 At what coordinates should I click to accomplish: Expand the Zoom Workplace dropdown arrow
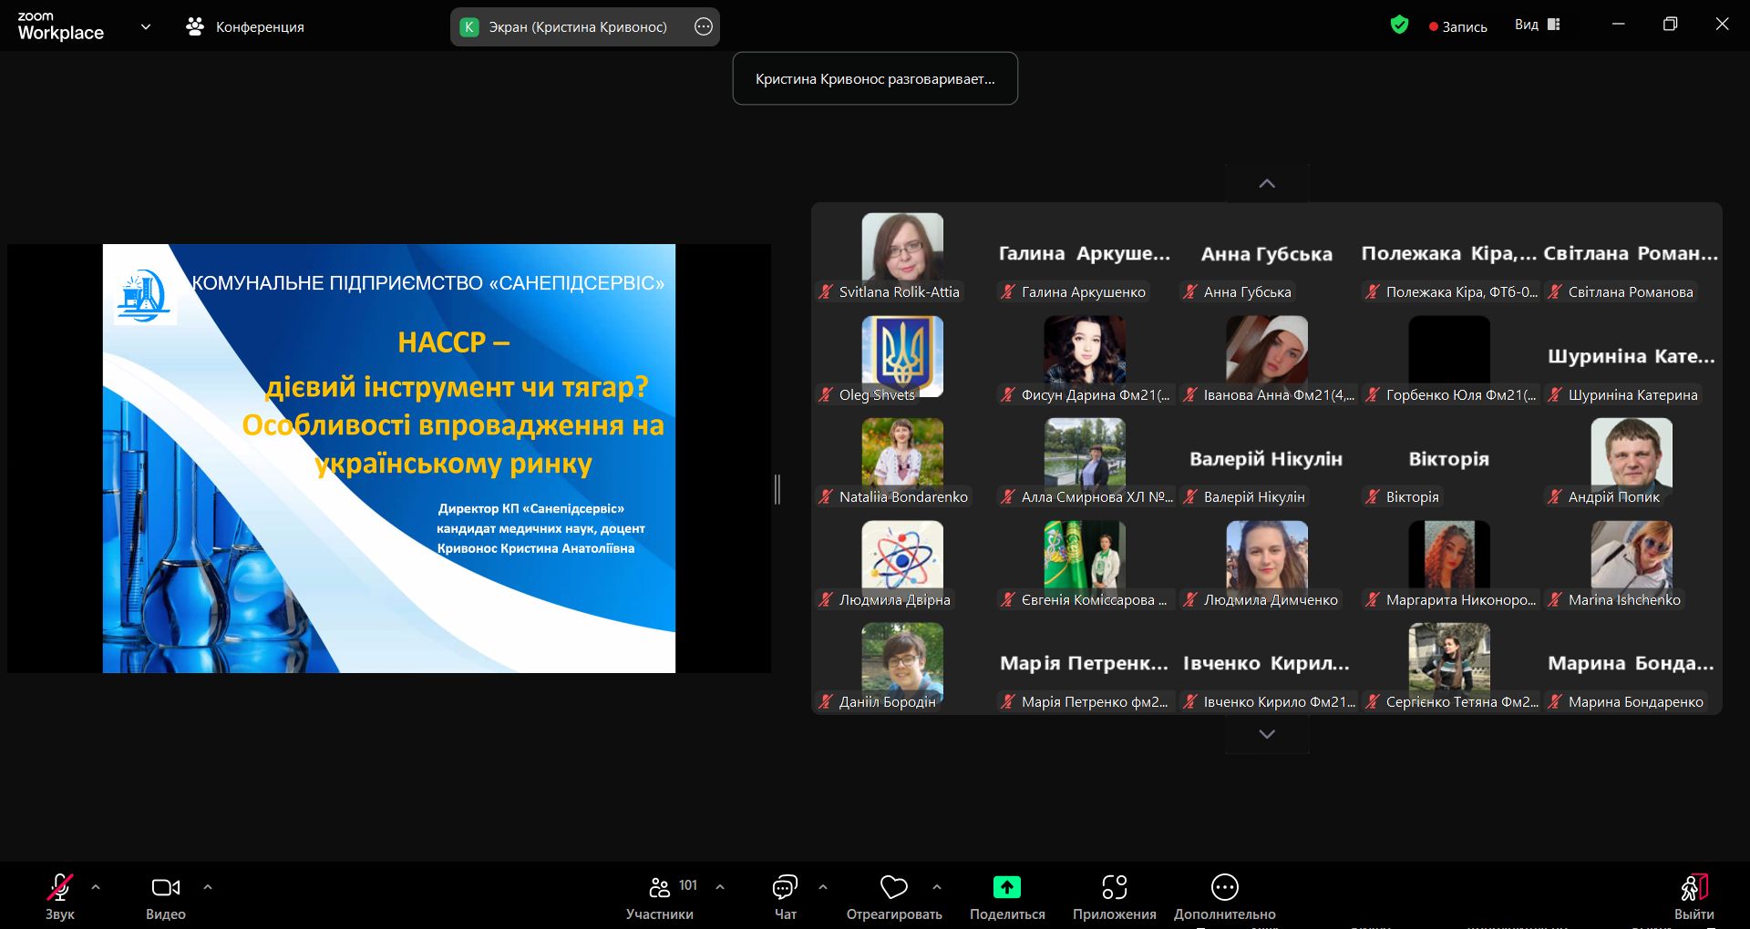[146, 26]
